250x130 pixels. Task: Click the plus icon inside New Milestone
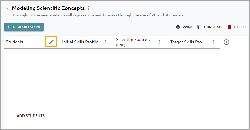(8, 27)
